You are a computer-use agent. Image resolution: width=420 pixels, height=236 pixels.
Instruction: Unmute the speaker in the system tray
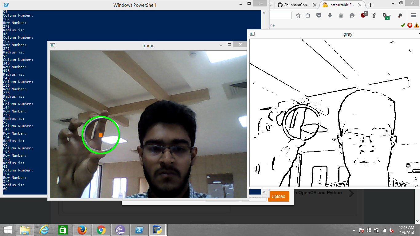[391, 230]
